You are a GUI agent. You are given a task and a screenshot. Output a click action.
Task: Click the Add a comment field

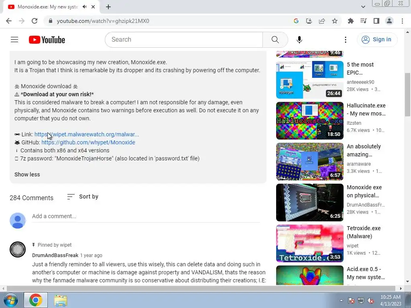click(x=146, y=216)
